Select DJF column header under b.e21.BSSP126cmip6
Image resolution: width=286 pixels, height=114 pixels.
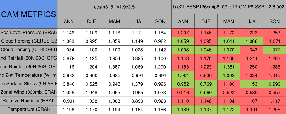(206, 21)
